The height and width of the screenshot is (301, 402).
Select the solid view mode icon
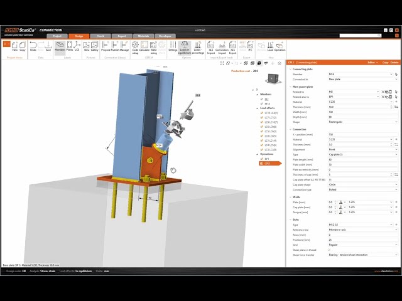point(259,63)
